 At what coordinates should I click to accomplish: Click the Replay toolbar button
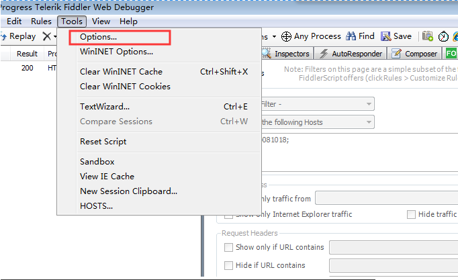coord(18,36)
